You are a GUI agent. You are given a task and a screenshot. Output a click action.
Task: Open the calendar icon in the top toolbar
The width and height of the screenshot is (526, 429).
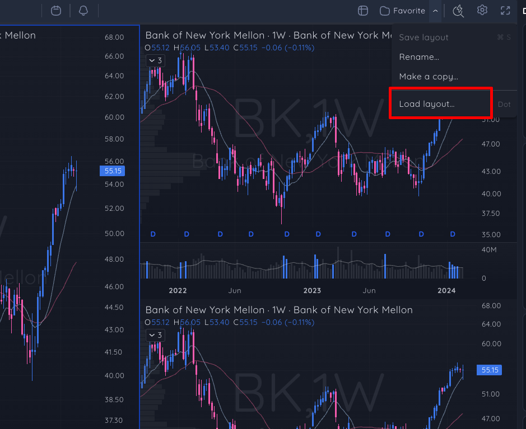[56, 11]
